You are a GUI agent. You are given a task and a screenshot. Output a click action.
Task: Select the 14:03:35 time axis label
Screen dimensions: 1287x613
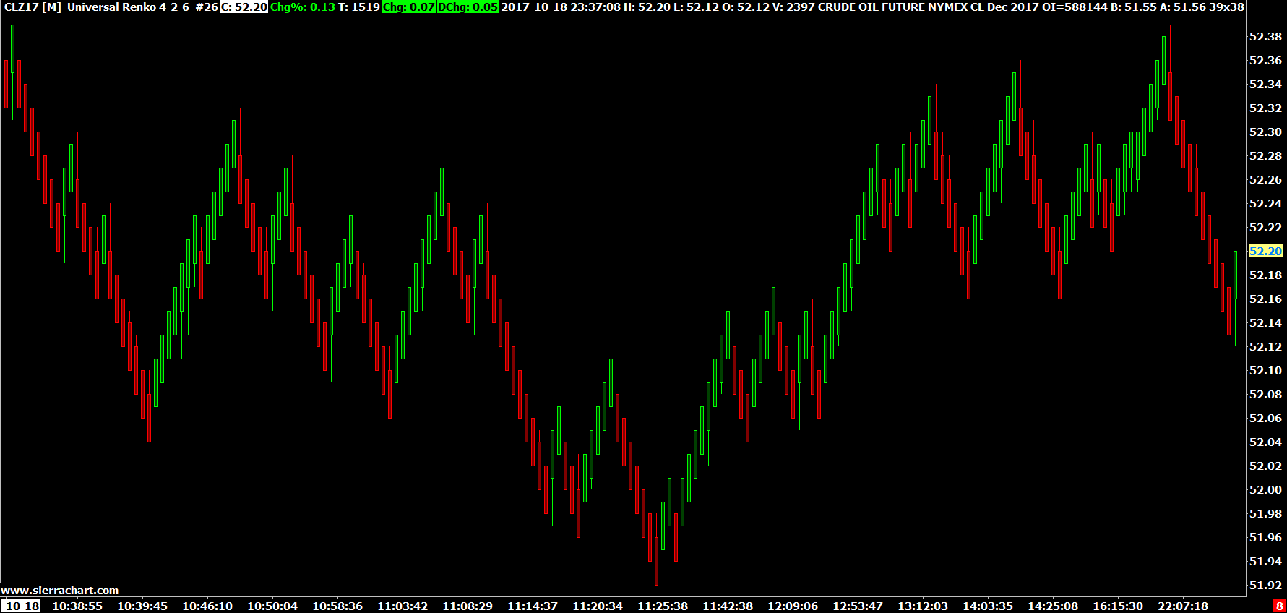pos(988,606)
